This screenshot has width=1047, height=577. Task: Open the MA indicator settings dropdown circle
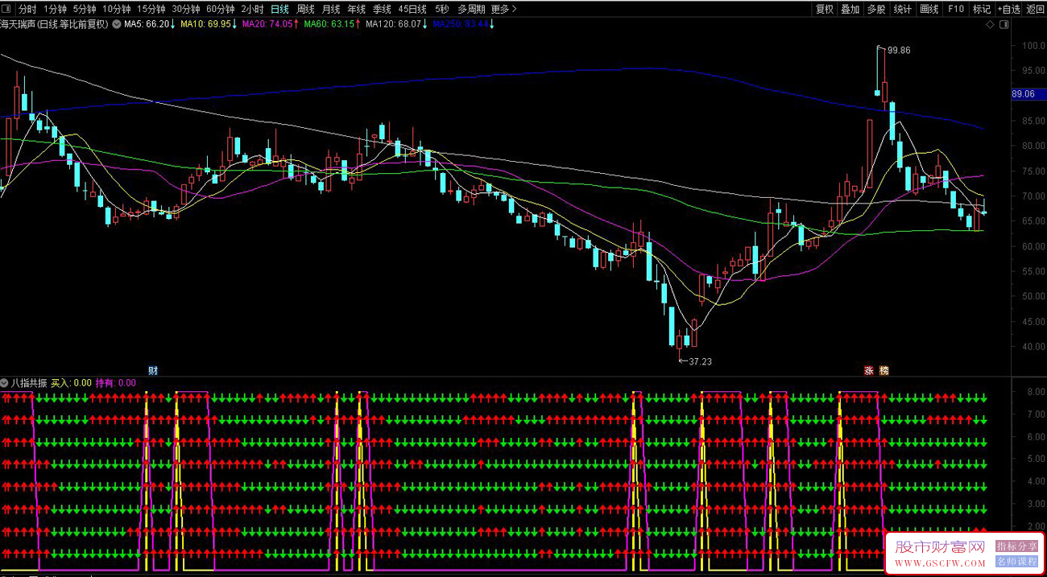coord(118,24)
